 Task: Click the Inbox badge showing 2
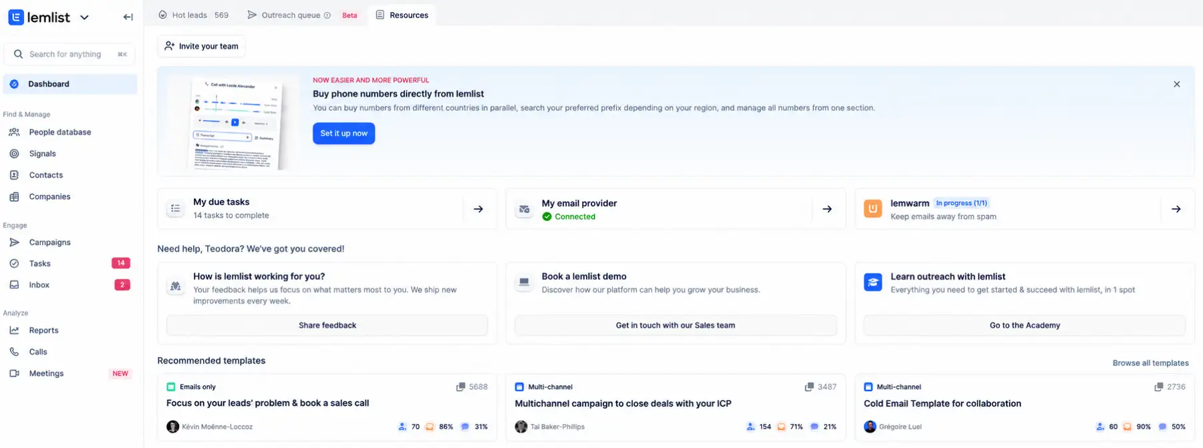122,285
